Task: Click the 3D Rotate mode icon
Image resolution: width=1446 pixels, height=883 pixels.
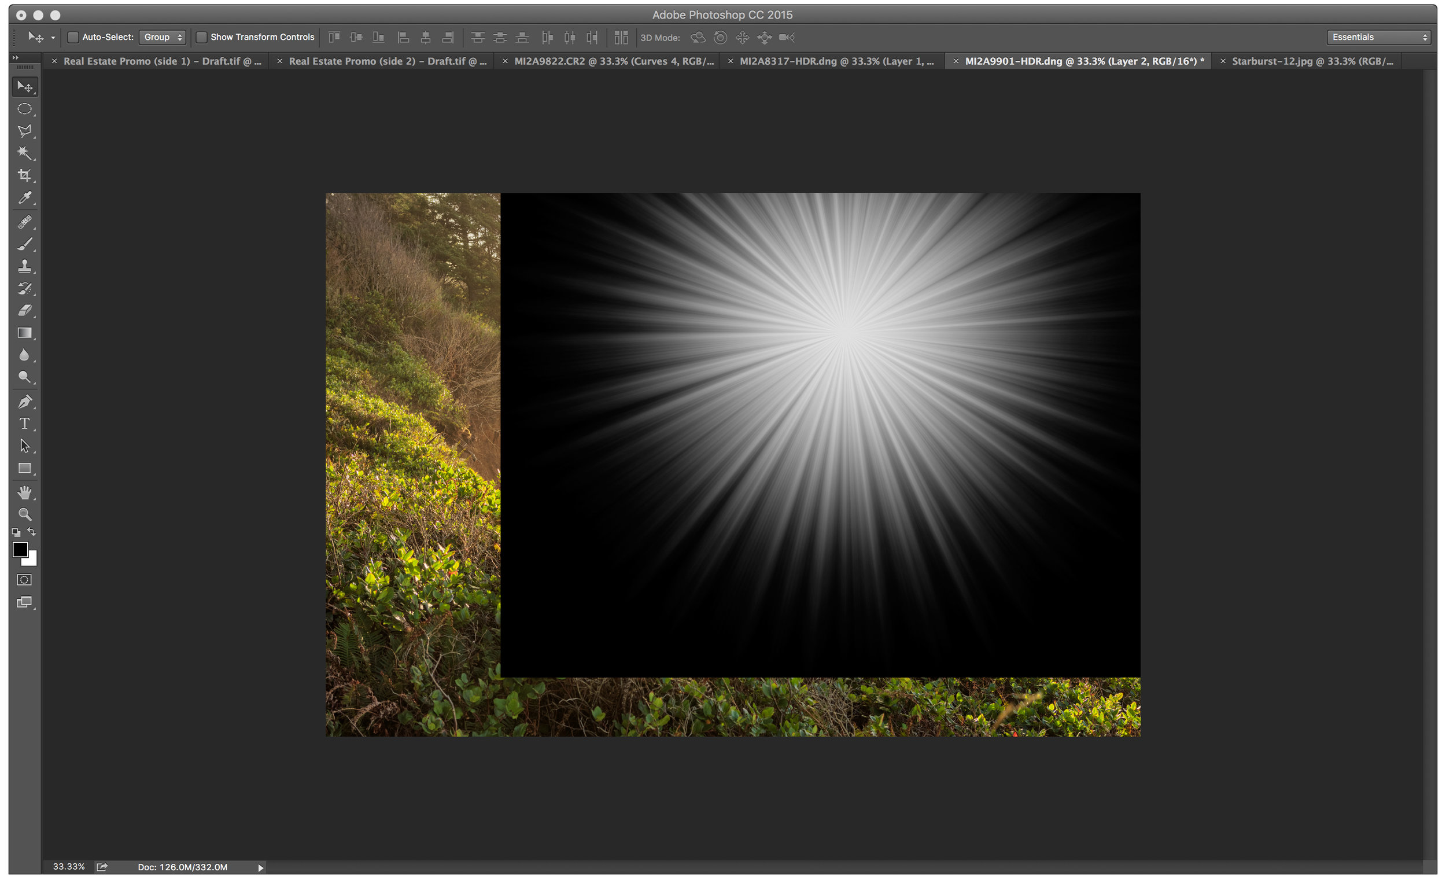Action: 698,38
